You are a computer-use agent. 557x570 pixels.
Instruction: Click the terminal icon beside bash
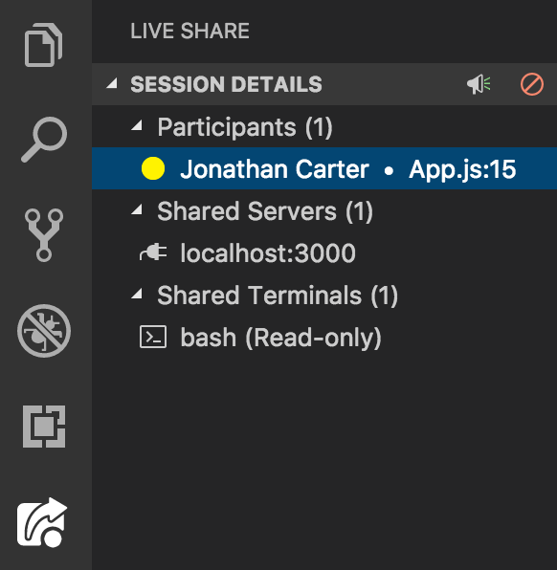pyautogui.click(x=153, y=337)
